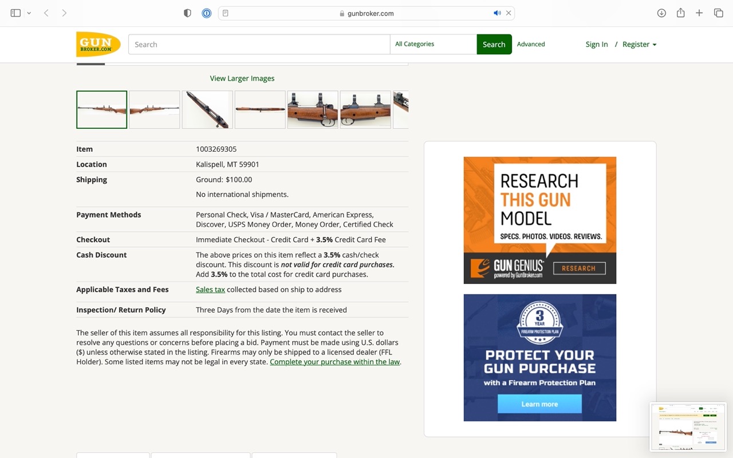Select the third angled rifle thumbnail
Image resolution: width=733 pixels, height=458 pixels.
coord(207,109)
